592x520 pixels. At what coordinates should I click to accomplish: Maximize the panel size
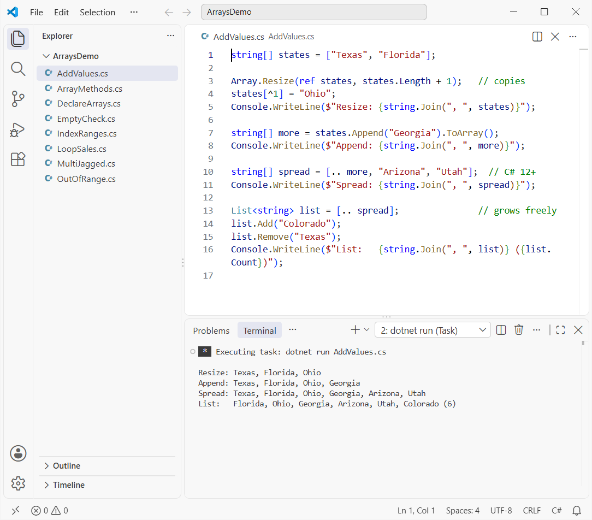(561, 330)
